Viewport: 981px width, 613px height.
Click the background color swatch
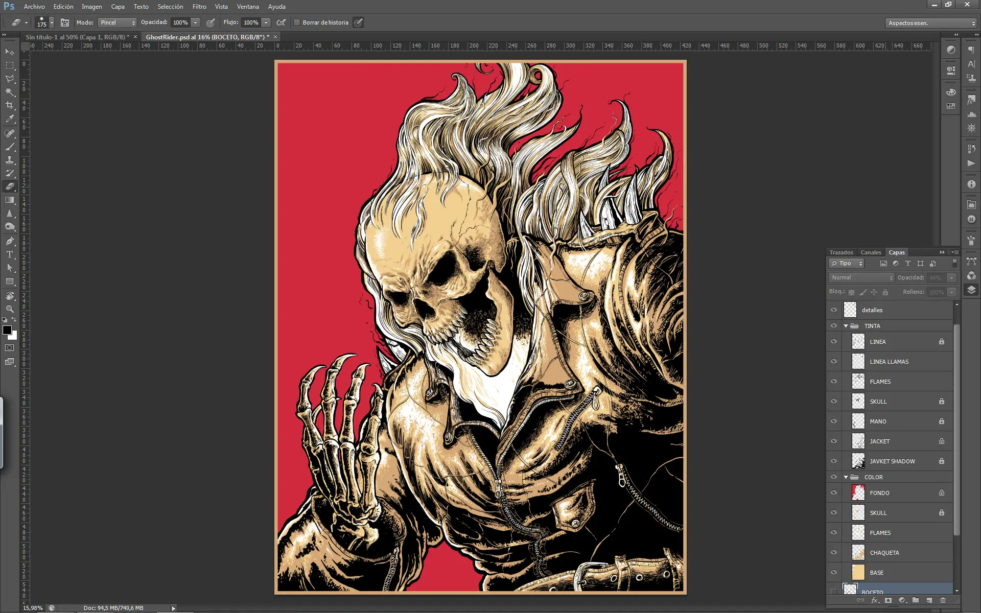tap(14, 337)
